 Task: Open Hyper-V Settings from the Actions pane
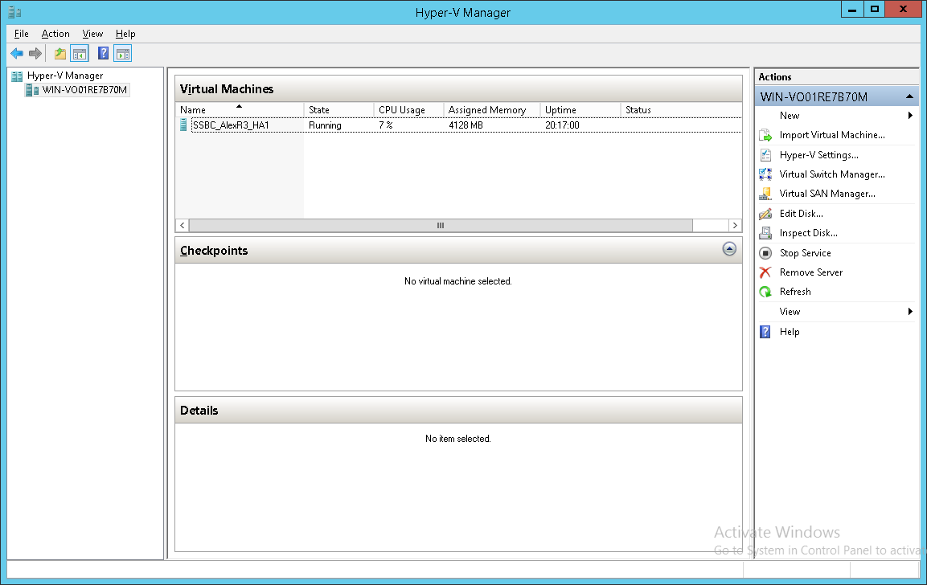(x=766, y=154)
